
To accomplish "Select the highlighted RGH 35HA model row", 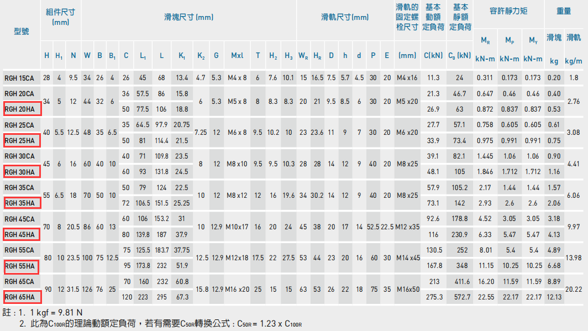I will tap(19, 203).
